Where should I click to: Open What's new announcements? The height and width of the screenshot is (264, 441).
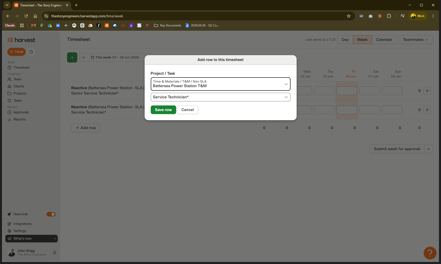[32, 239]
